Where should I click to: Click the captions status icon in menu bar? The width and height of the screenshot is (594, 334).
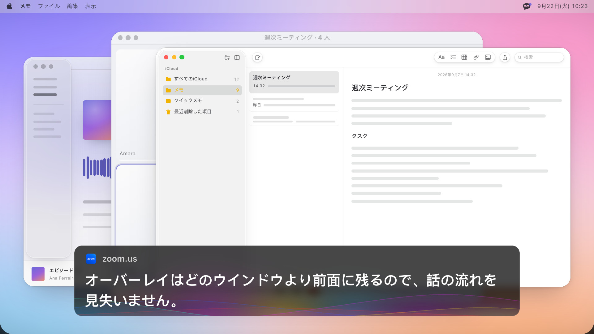click(x=527, y=6)
